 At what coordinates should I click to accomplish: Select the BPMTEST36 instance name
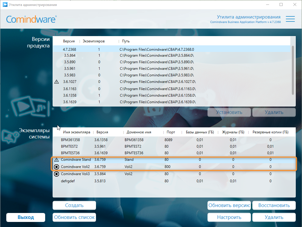click(x=70, y=153)
